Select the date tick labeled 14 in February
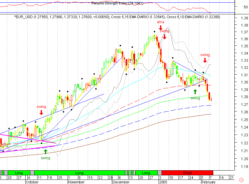This screenshot has height=184, width=249. tap(222, 178)
